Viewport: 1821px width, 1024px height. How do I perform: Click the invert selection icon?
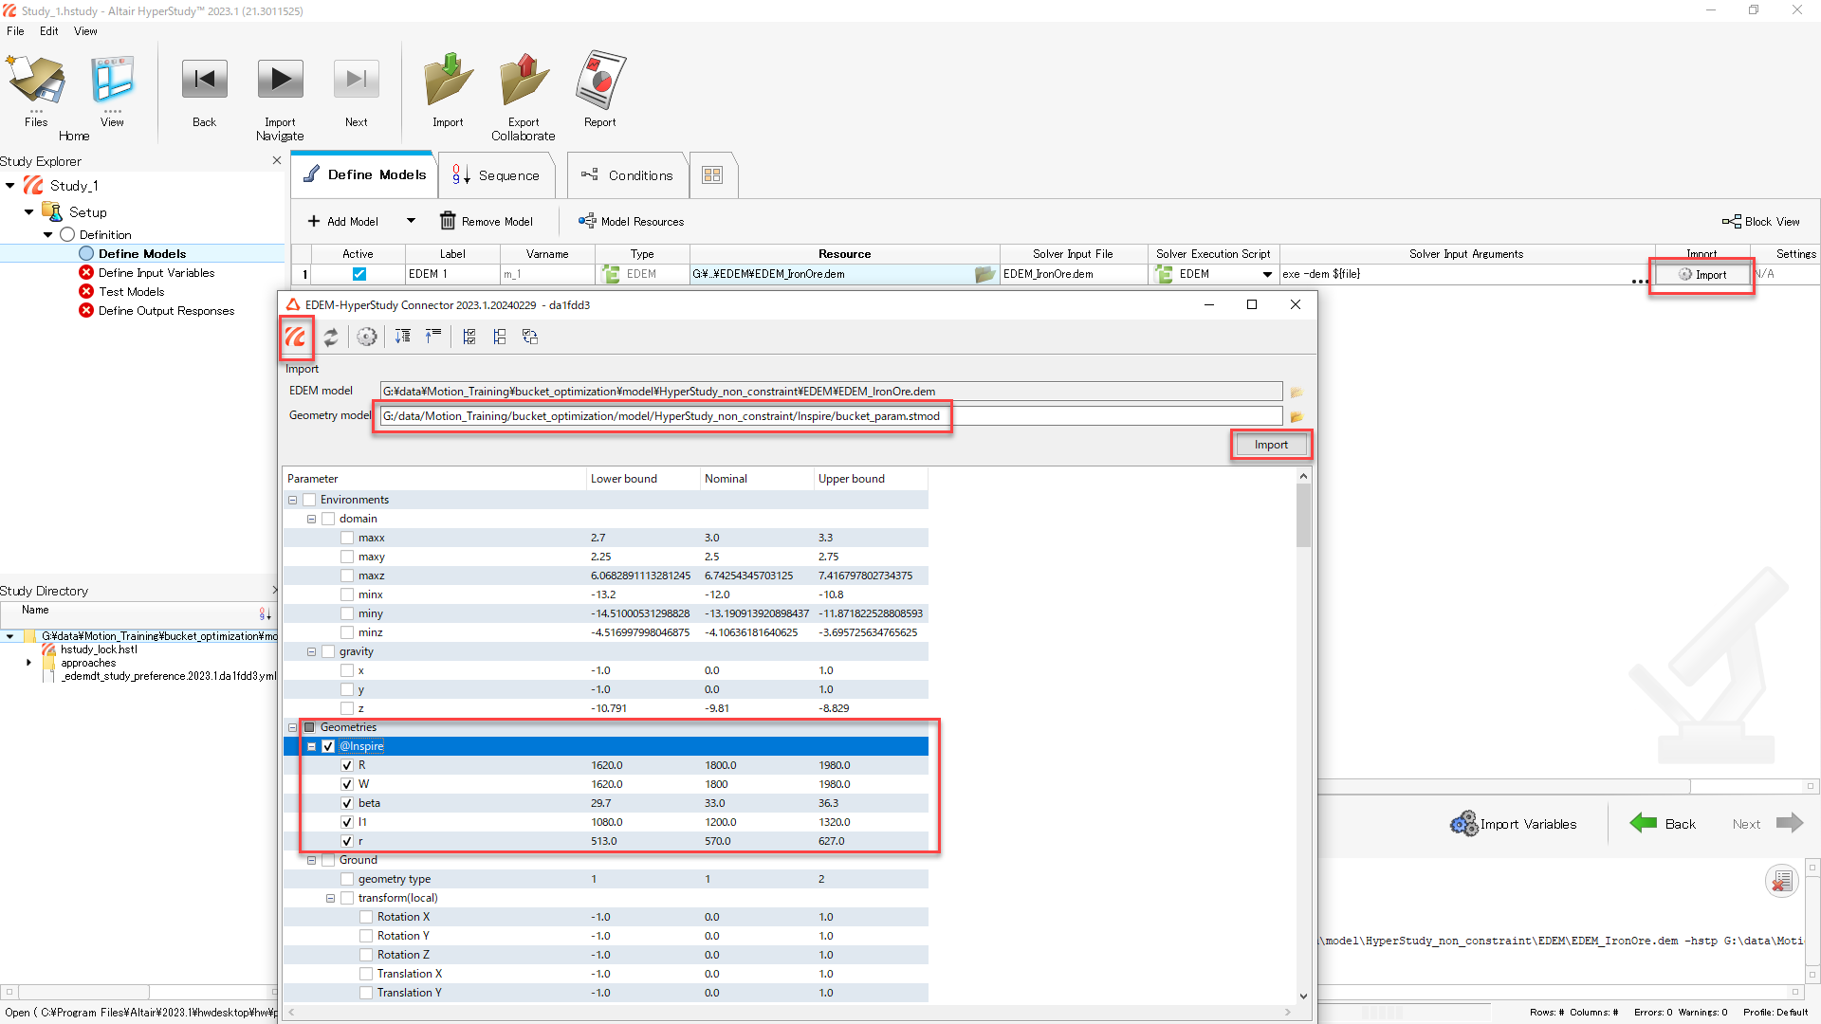[x=530, y=337]
